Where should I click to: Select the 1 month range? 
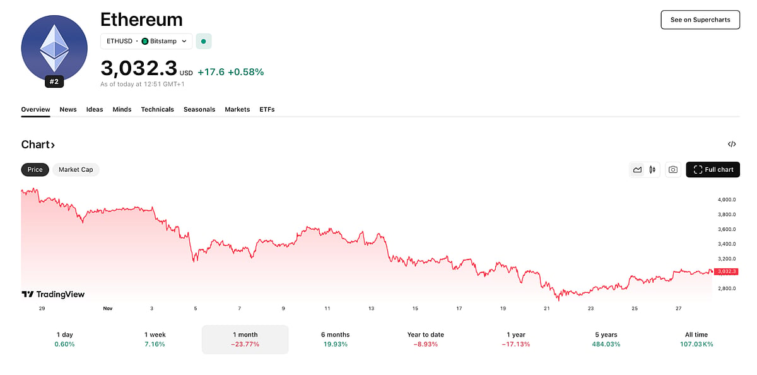(x=245, y=339)
